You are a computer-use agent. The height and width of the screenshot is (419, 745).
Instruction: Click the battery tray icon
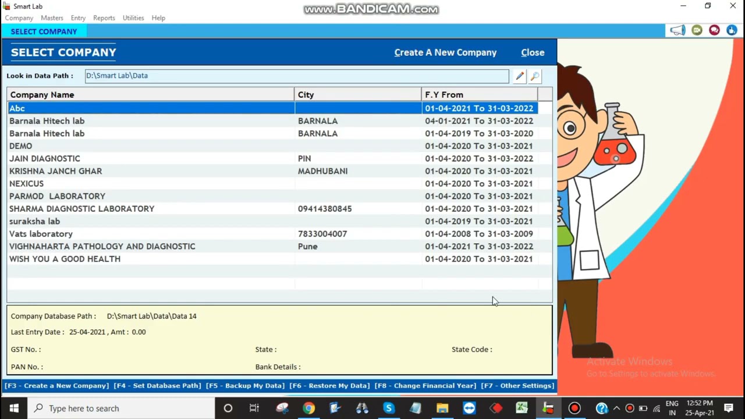[x=643, y=408]
